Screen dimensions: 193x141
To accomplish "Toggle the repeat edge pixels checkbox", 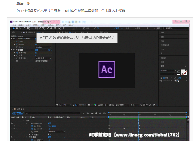I will (x=36, y=61).
